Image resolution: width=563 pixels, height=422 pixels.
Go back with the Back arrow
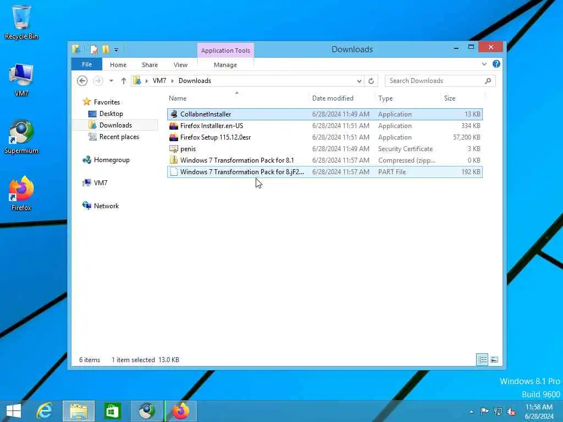(82, 81)
